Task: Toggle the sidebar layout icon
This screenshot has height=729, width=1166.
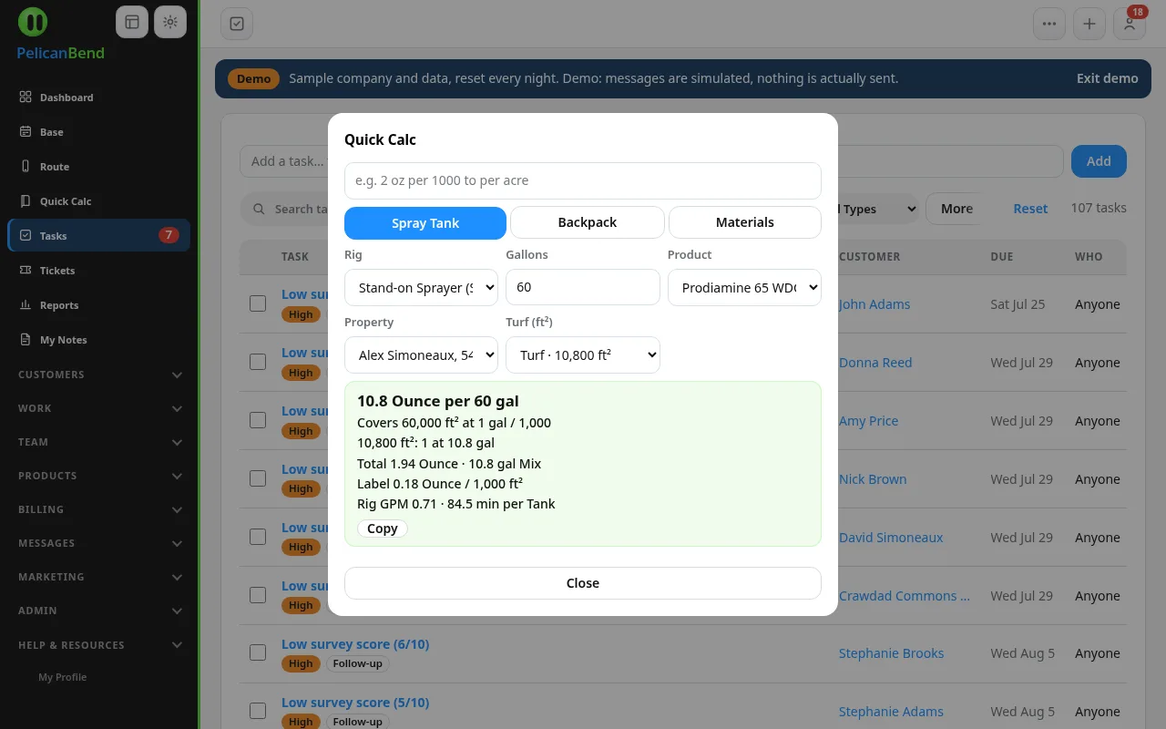Action: (x=132, y=22)
